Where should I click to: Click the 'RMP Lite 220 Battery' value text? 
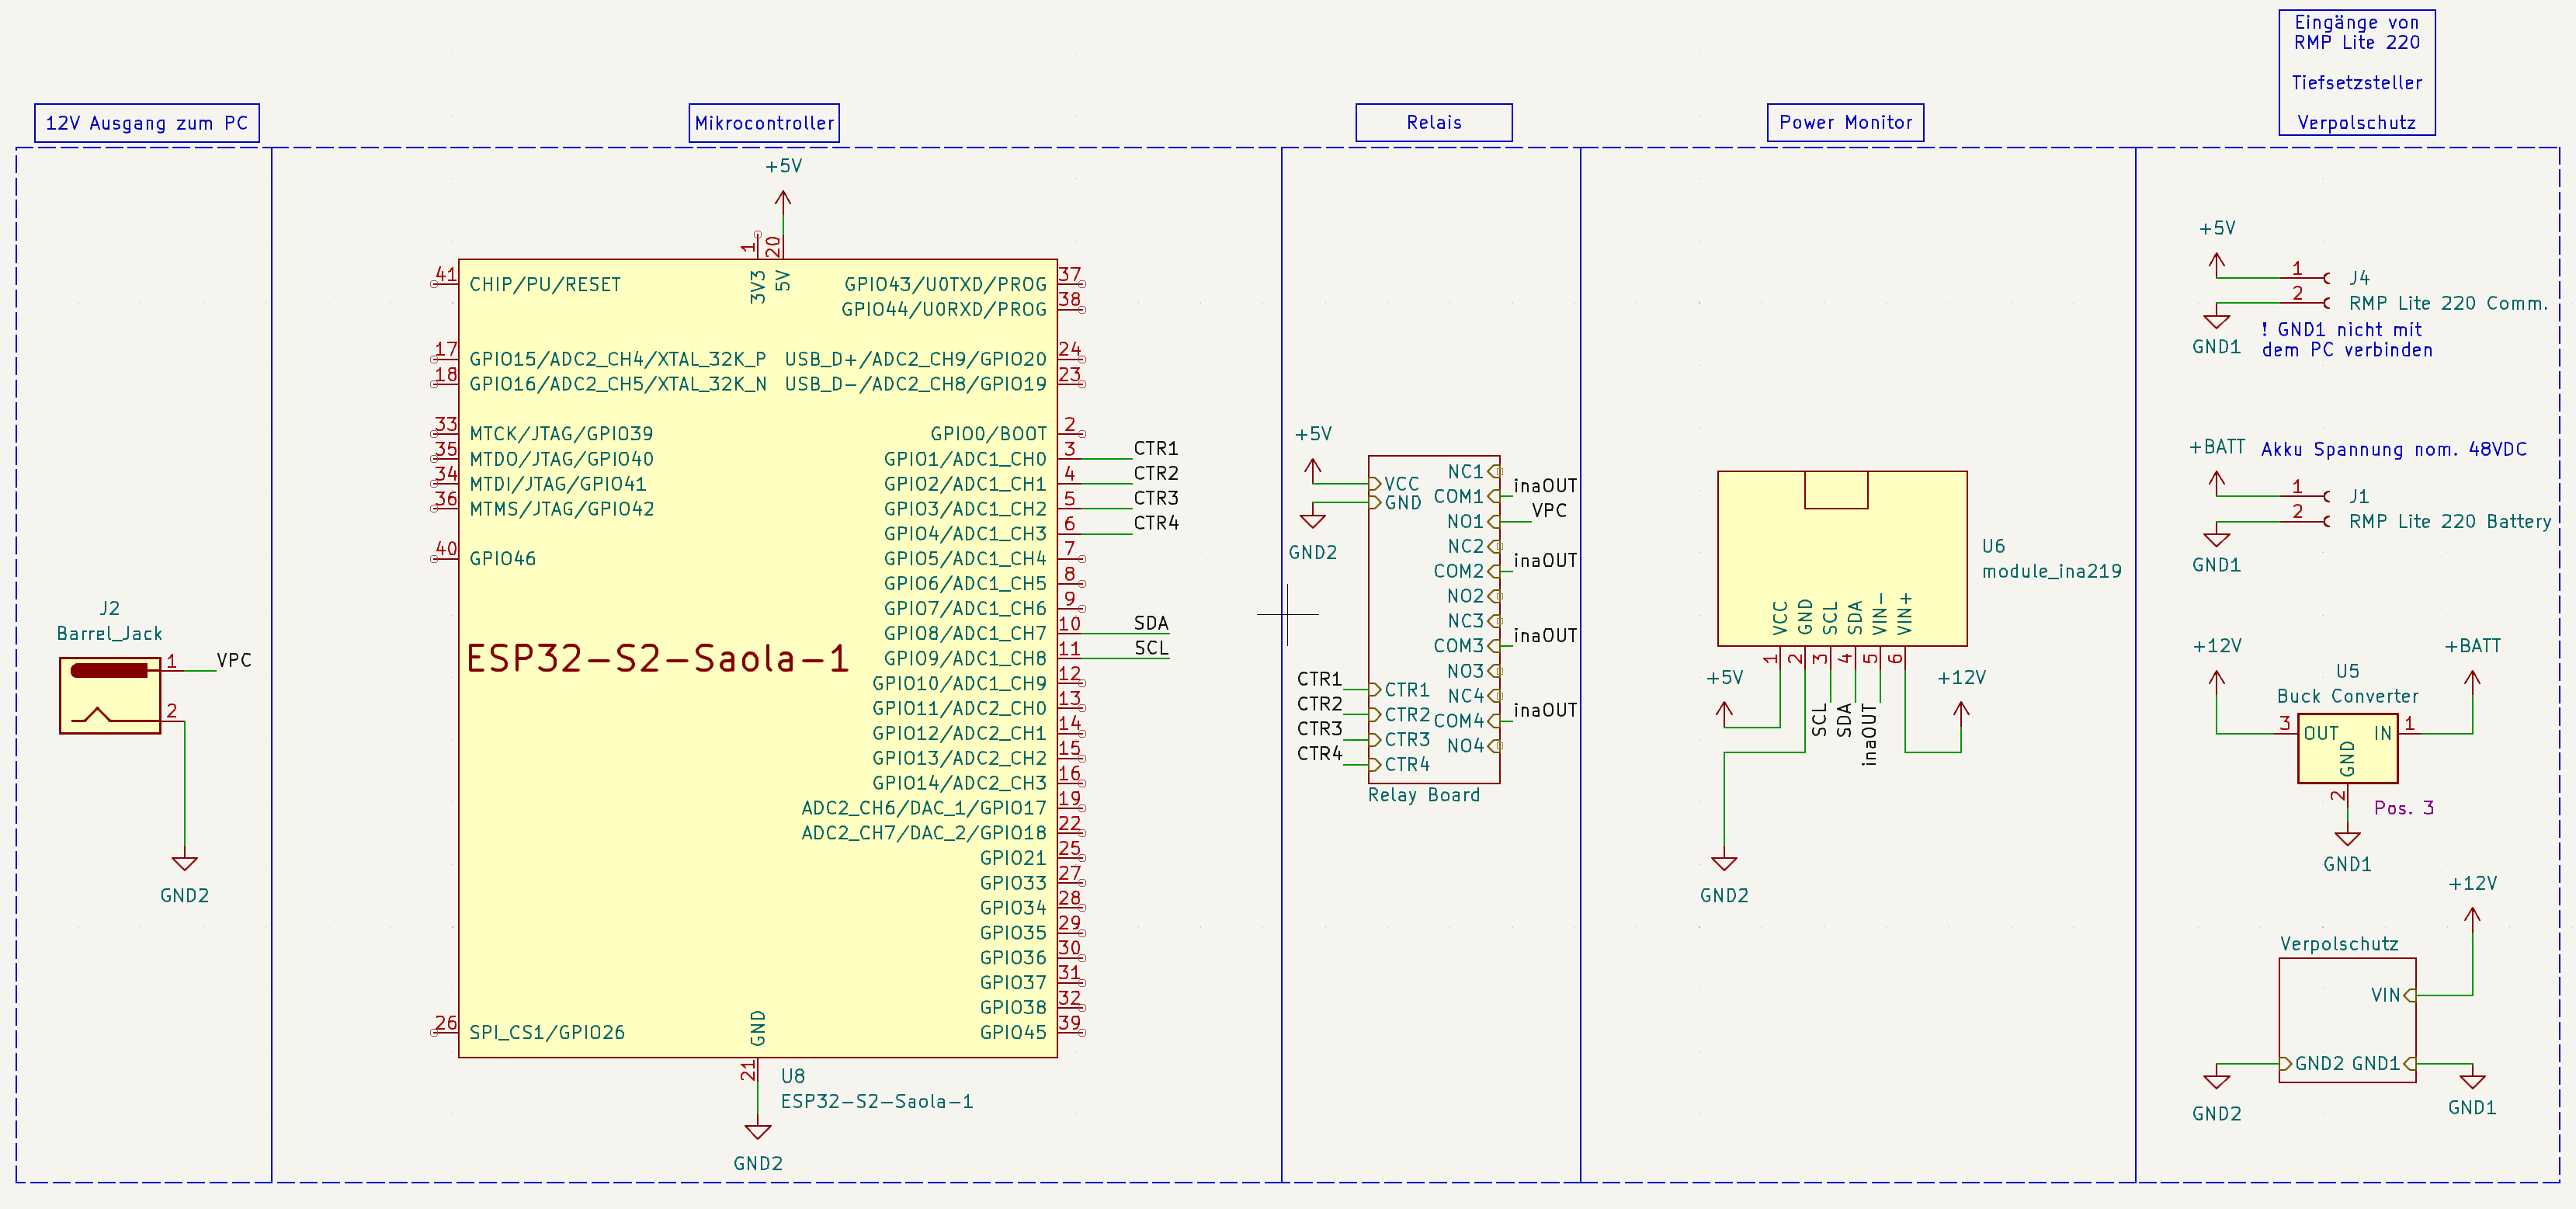(x=2450, y=521)
